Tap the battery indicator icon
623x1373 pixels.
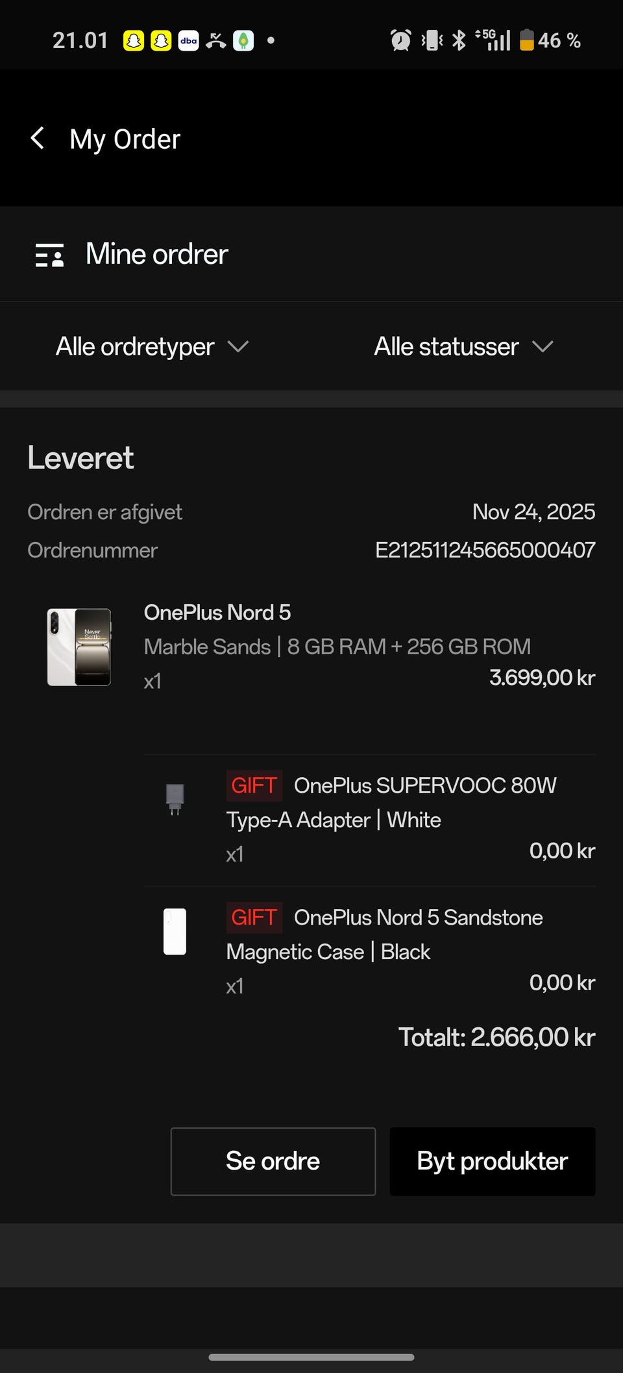(x=527, y=40)
